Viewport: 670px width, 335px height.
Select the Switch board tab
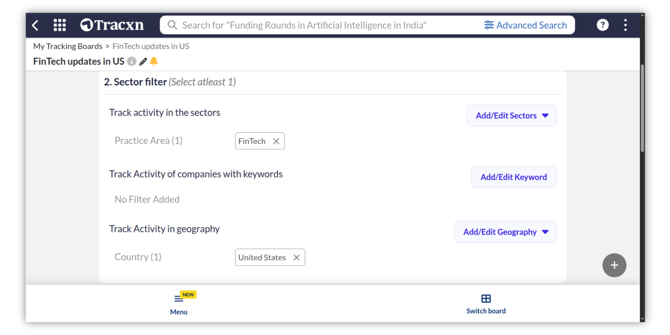pyautogui.click(x=486, y=304)
